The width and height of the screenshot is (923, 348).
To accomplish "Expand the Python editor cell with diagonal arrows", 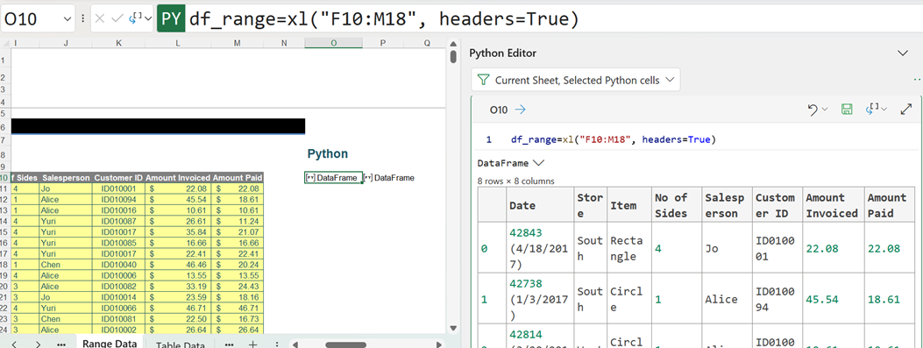I will point(906,110).
